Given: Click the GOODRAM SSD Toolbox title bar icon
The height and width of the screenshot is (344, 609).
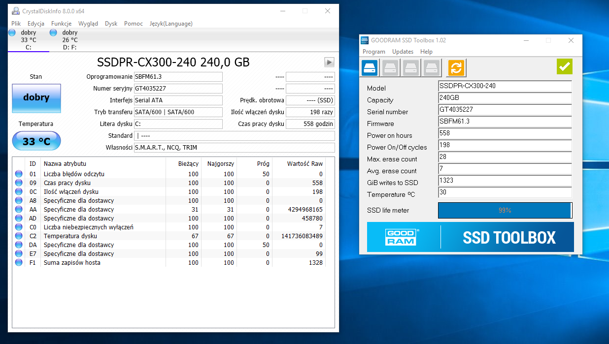Looking at the screenshot, I should tap(365, 40).
